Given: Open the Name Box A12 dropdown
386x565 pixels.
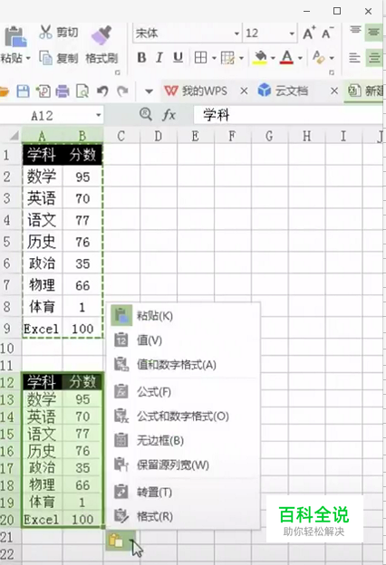Looking at the screenshot, I should 98,115.
